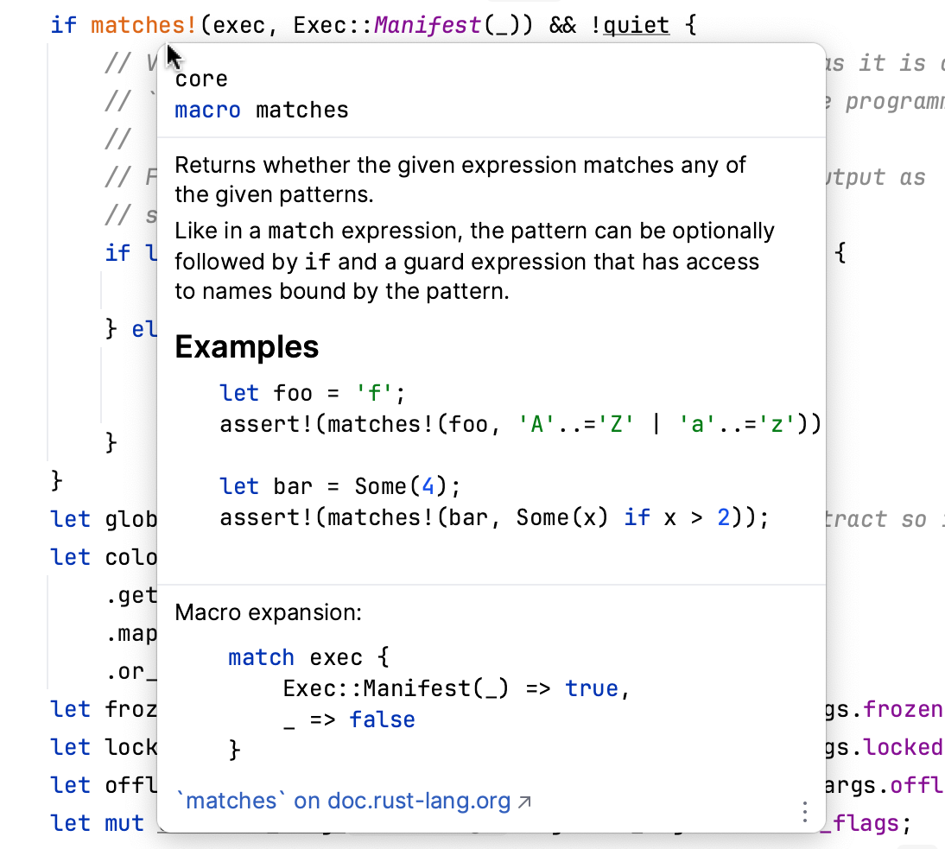Click the locked field in the let statement
945x849 pixels.
coord(905,747)
